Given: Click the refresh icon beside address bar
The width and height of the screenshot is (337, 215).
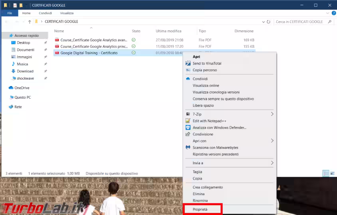Looking at the screenshot, I should pyautogui.click(x=269, y=22).
